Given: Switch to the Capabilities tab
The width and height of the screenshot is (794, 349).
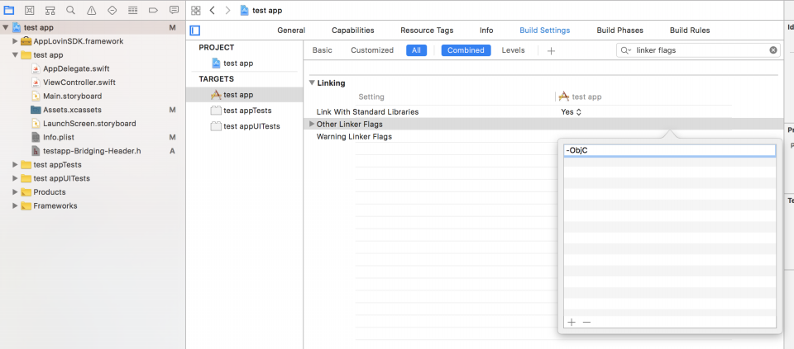Looking at the screenshot, I should coord(353,31).
